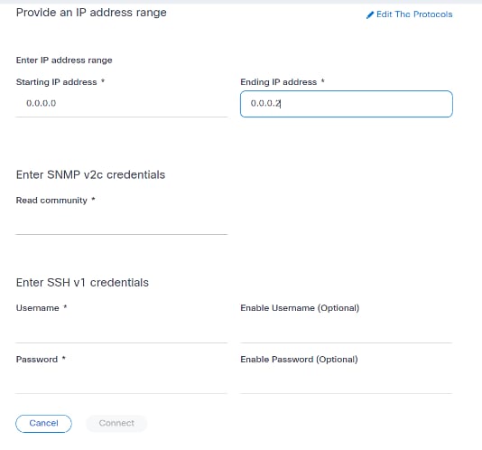Click the Ending IP address label
Image resolution: width=482 pixels, height=450 pixels.
tap(279, 82)
